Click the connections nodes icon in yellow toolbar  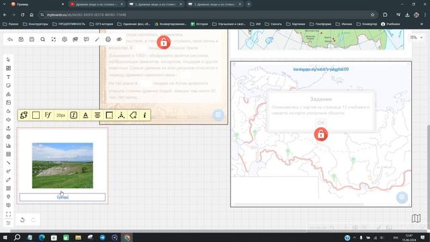(121, 115)
